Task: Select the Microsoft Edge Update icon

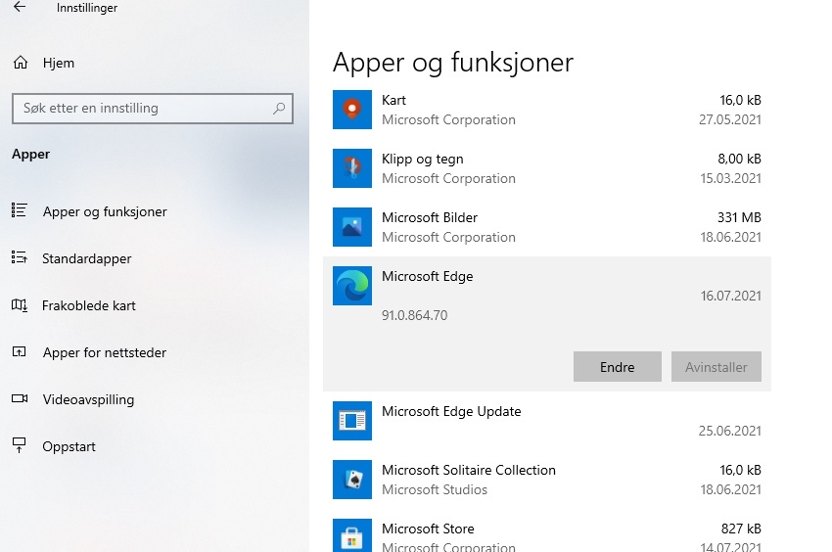Action: 351,421
